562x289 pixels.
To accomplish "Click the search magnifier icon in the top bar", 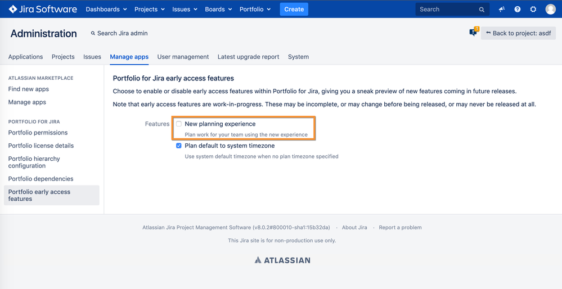I will click(x=482, y=10).
